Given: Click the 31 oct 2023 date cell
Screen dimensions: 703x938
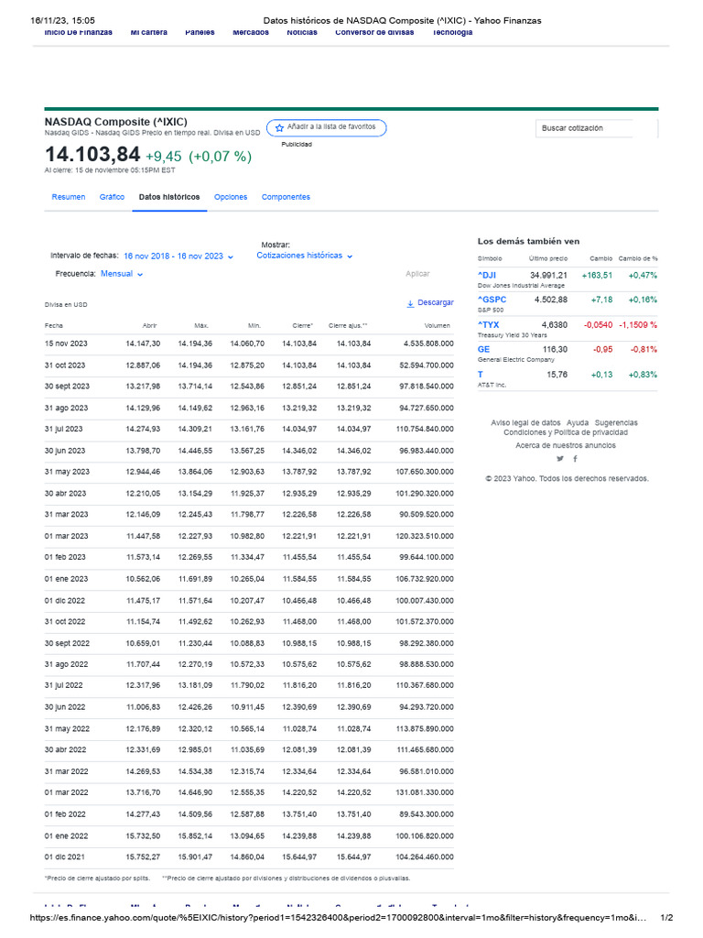Looking at the screenshot, I should pyautogui.click(x=65, y=365).
